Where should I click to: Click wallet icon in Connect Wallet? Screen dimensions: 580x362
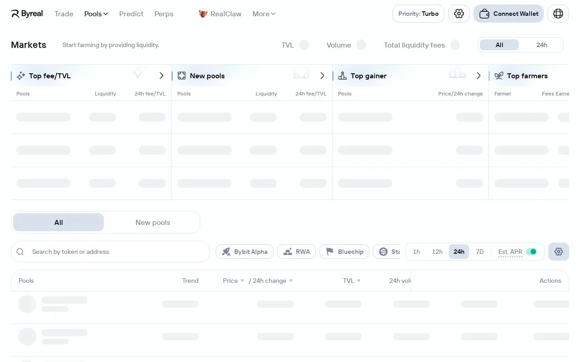[484, 14]
